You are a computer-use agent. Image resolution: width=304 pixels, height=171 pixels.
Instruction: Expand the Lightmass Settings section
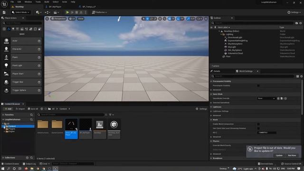(x=211, y=111)
